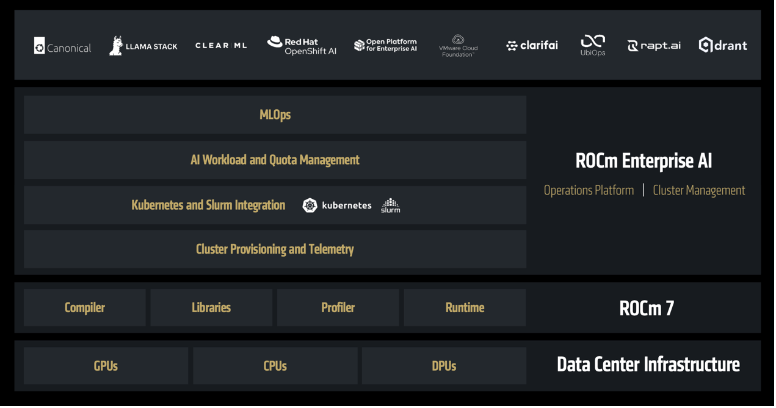Select the Compiler block
The height and width of the screenshot is (408, 776).
[85, 307]
